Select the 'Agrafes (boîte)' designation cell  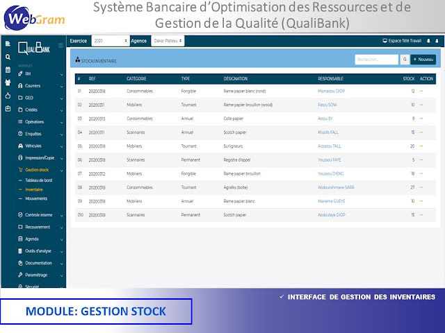tap(236, 187)
